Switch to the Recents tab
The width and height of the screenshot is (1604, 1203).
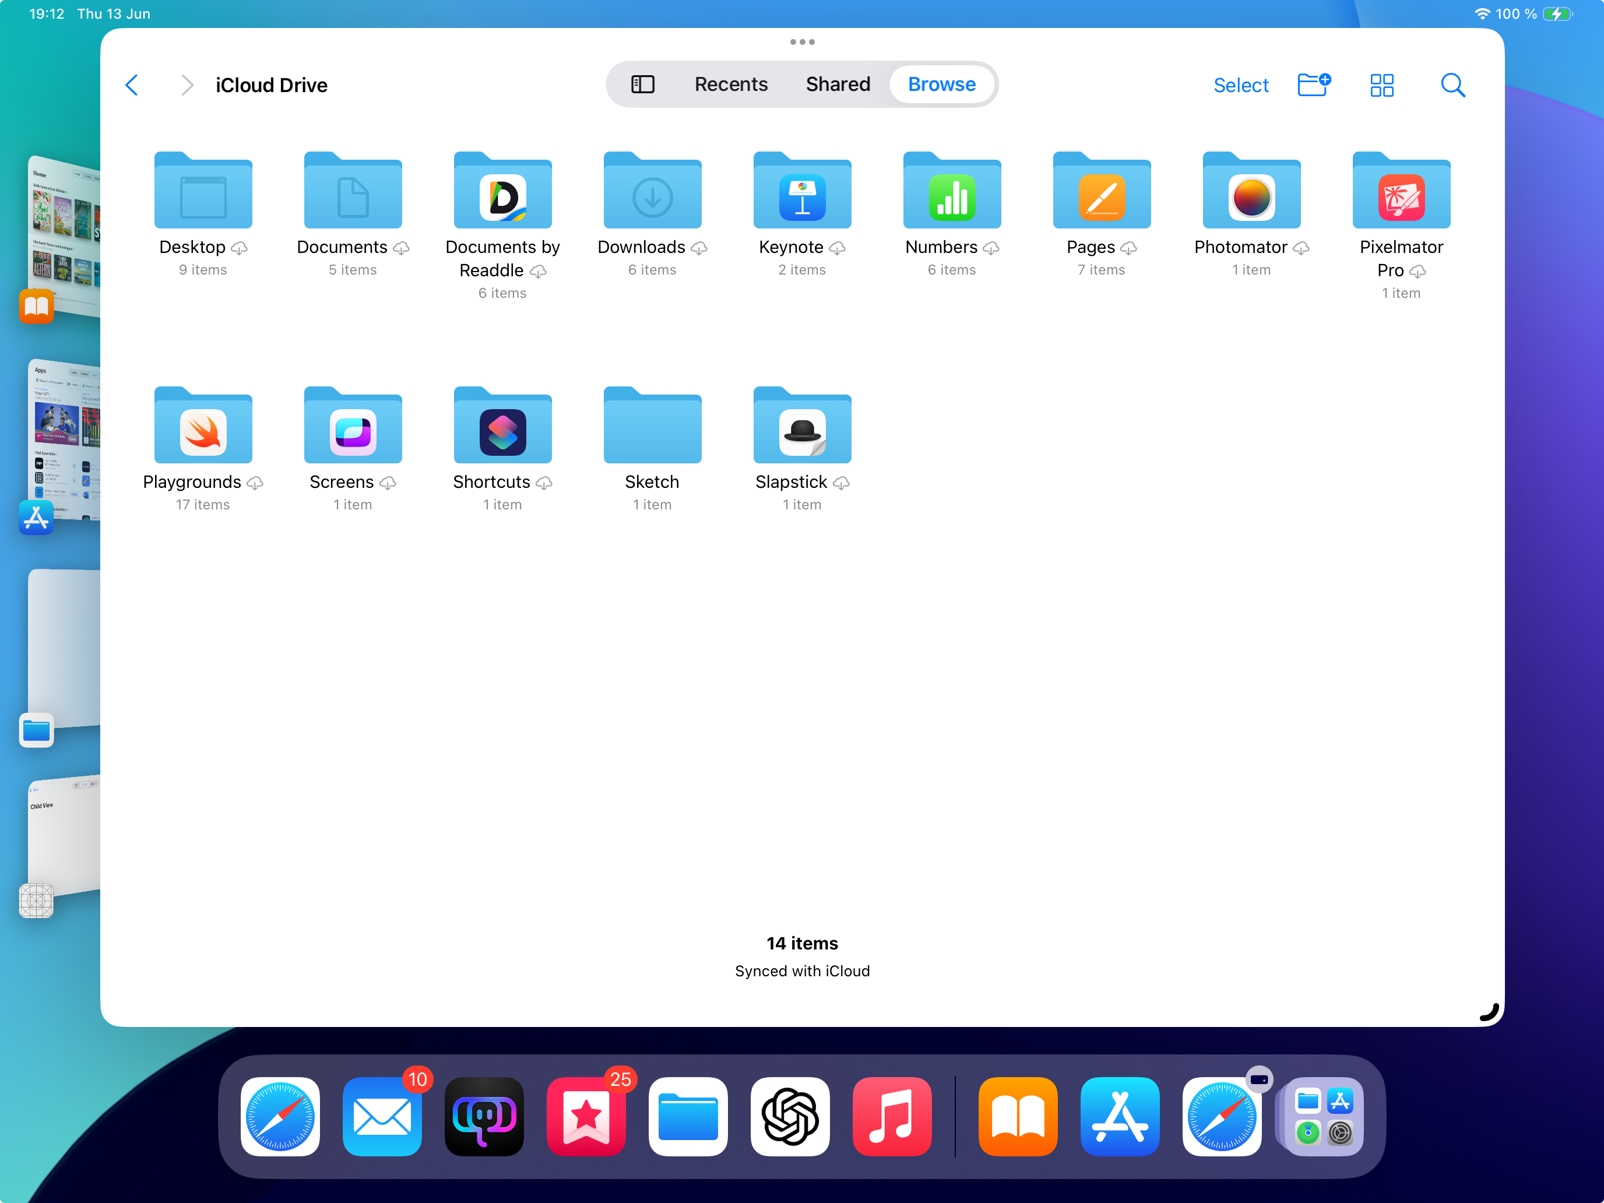click(730, 85)
